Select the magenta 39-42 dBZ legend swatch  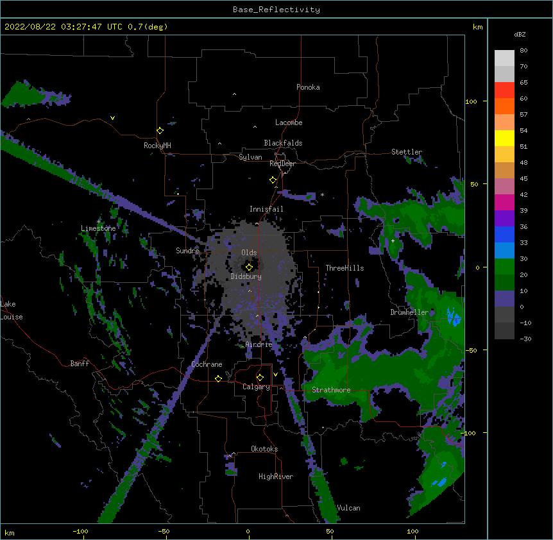point(504,202)
